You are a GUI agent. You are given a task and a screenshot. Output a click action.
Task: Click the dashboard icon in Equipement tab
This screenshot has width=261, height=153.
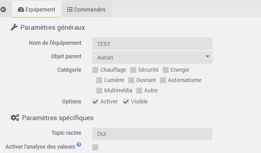click(x=21, y=10)
